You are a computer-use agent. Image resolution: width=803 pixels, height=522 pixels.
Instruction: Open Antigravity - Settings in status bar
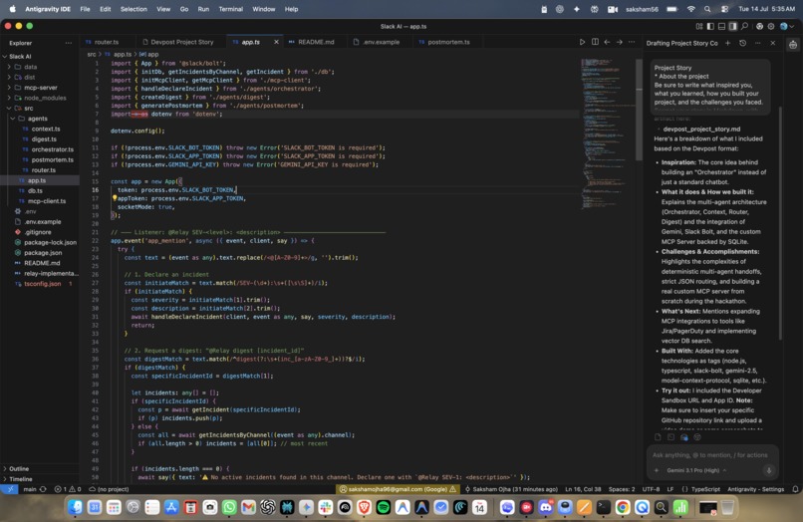(x=755, y=489)
